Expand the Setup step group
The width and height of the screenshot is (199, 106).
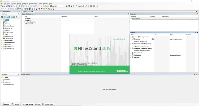coord(25,18)
